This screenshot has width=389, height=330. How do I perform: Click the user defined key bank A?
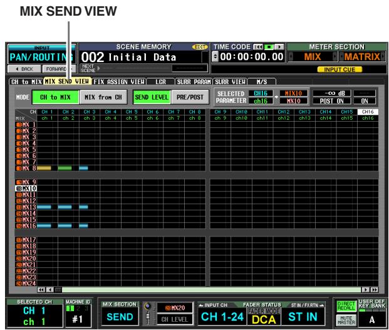pyautogui.click(x=372, y=319)
